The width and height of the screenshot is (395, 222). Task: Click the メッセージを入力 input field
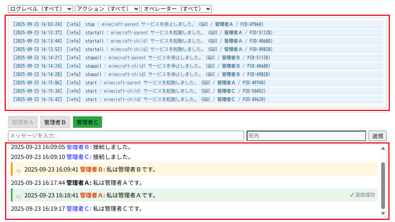126,136
